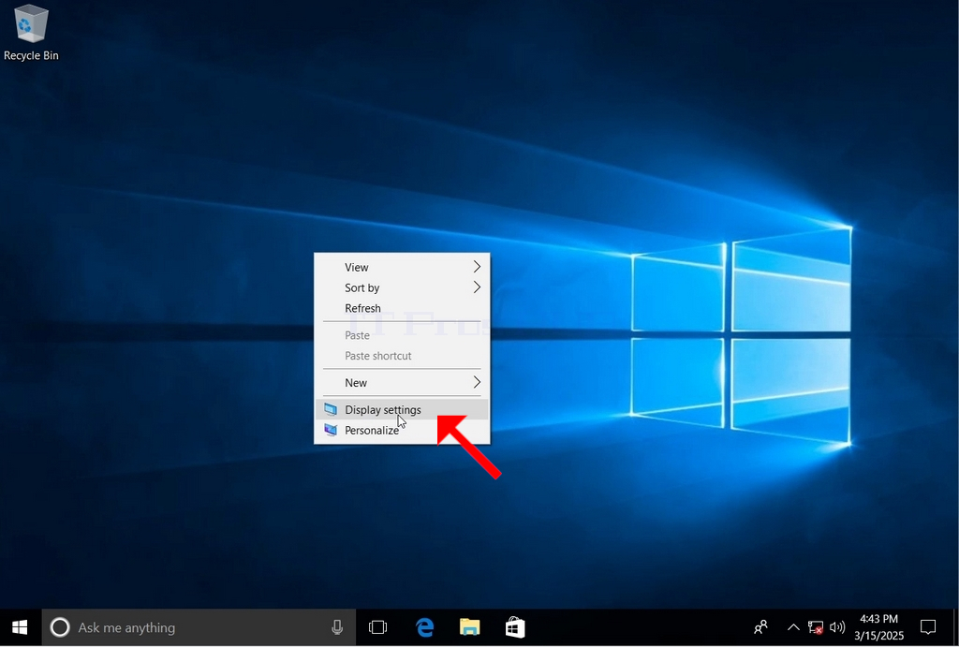Select the Recycle Bin desktop icon
Viewport: 959px width, 647px height.
[31, 33]
